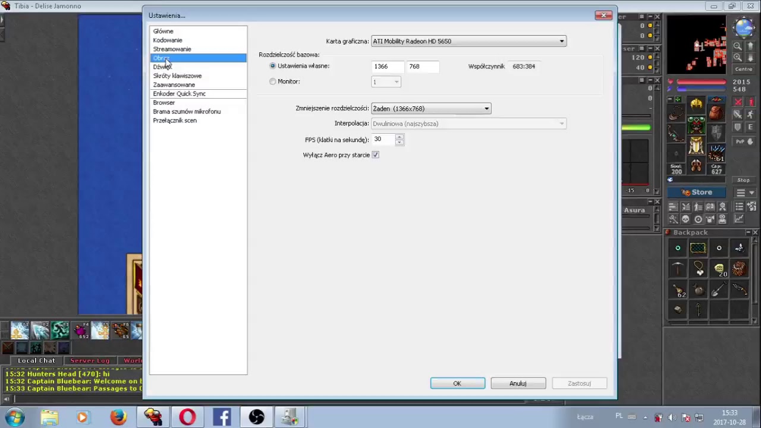The width and height of the screenshot is (761, 428).
Task: Zoom in the Tibia minimap
Action: click(x=738, y=58)
